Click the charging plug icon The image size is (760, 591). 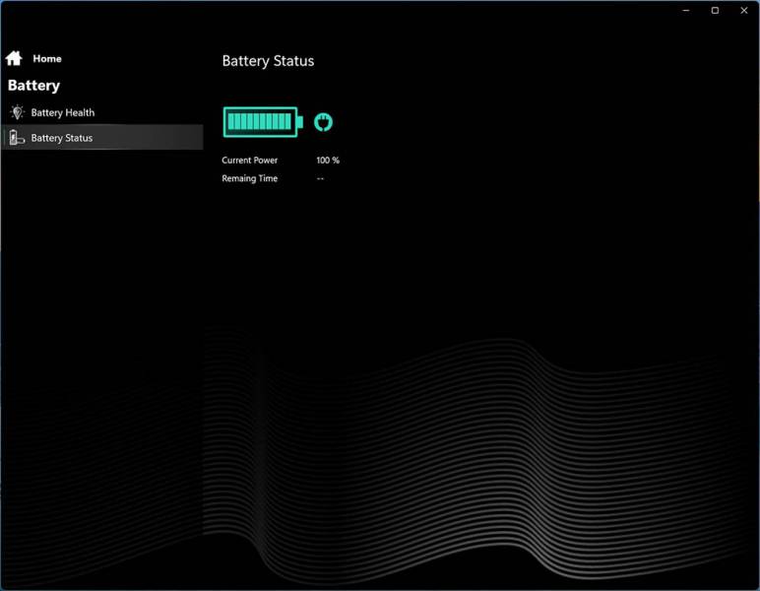pyautogui.click(x=323, y=122)
